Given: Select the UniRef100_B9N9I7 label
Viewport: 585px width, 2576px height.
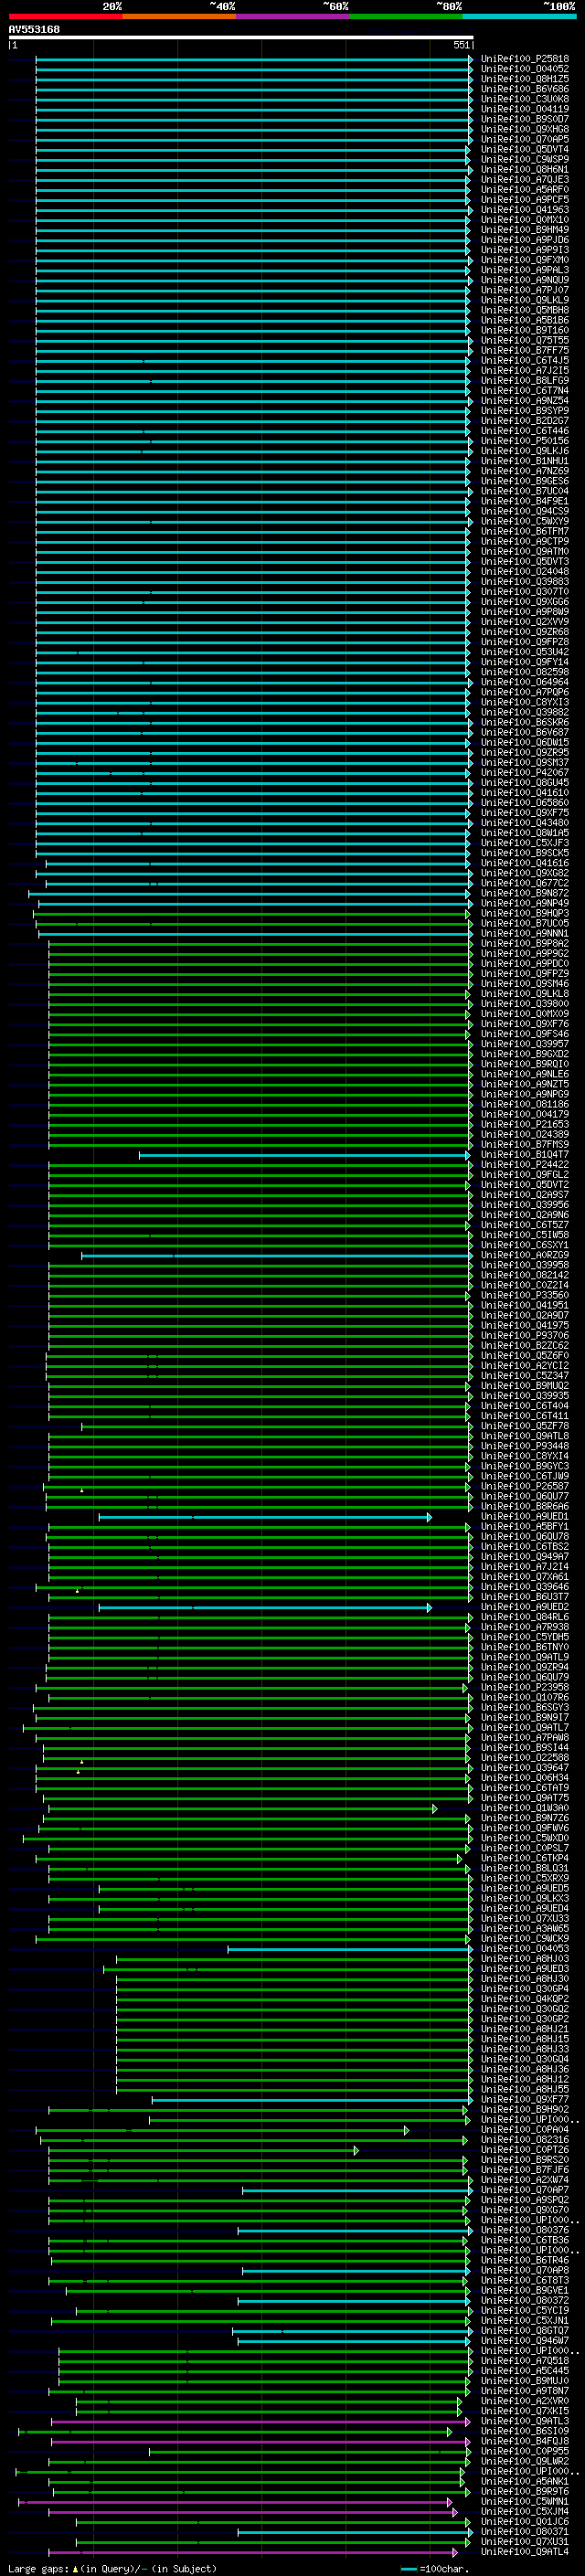Looking at the screenshot, I should click(x=524, y=1717).
